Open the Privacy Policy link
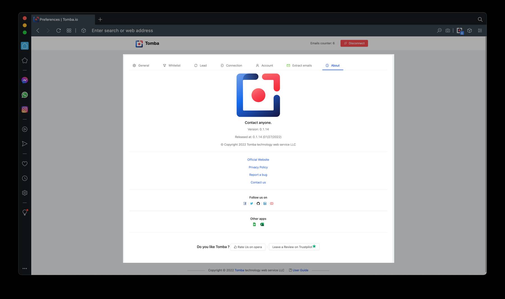Screen dimensions: 505x299 pos(258,167)
